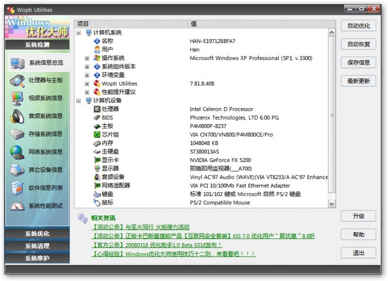Click the 项目 column header
The width and height of the screenshot is (388, 281).
131,24
